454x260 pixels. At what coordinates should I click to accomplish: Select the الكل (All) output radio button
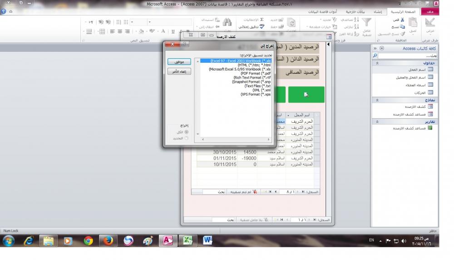[x=186, y=132]
